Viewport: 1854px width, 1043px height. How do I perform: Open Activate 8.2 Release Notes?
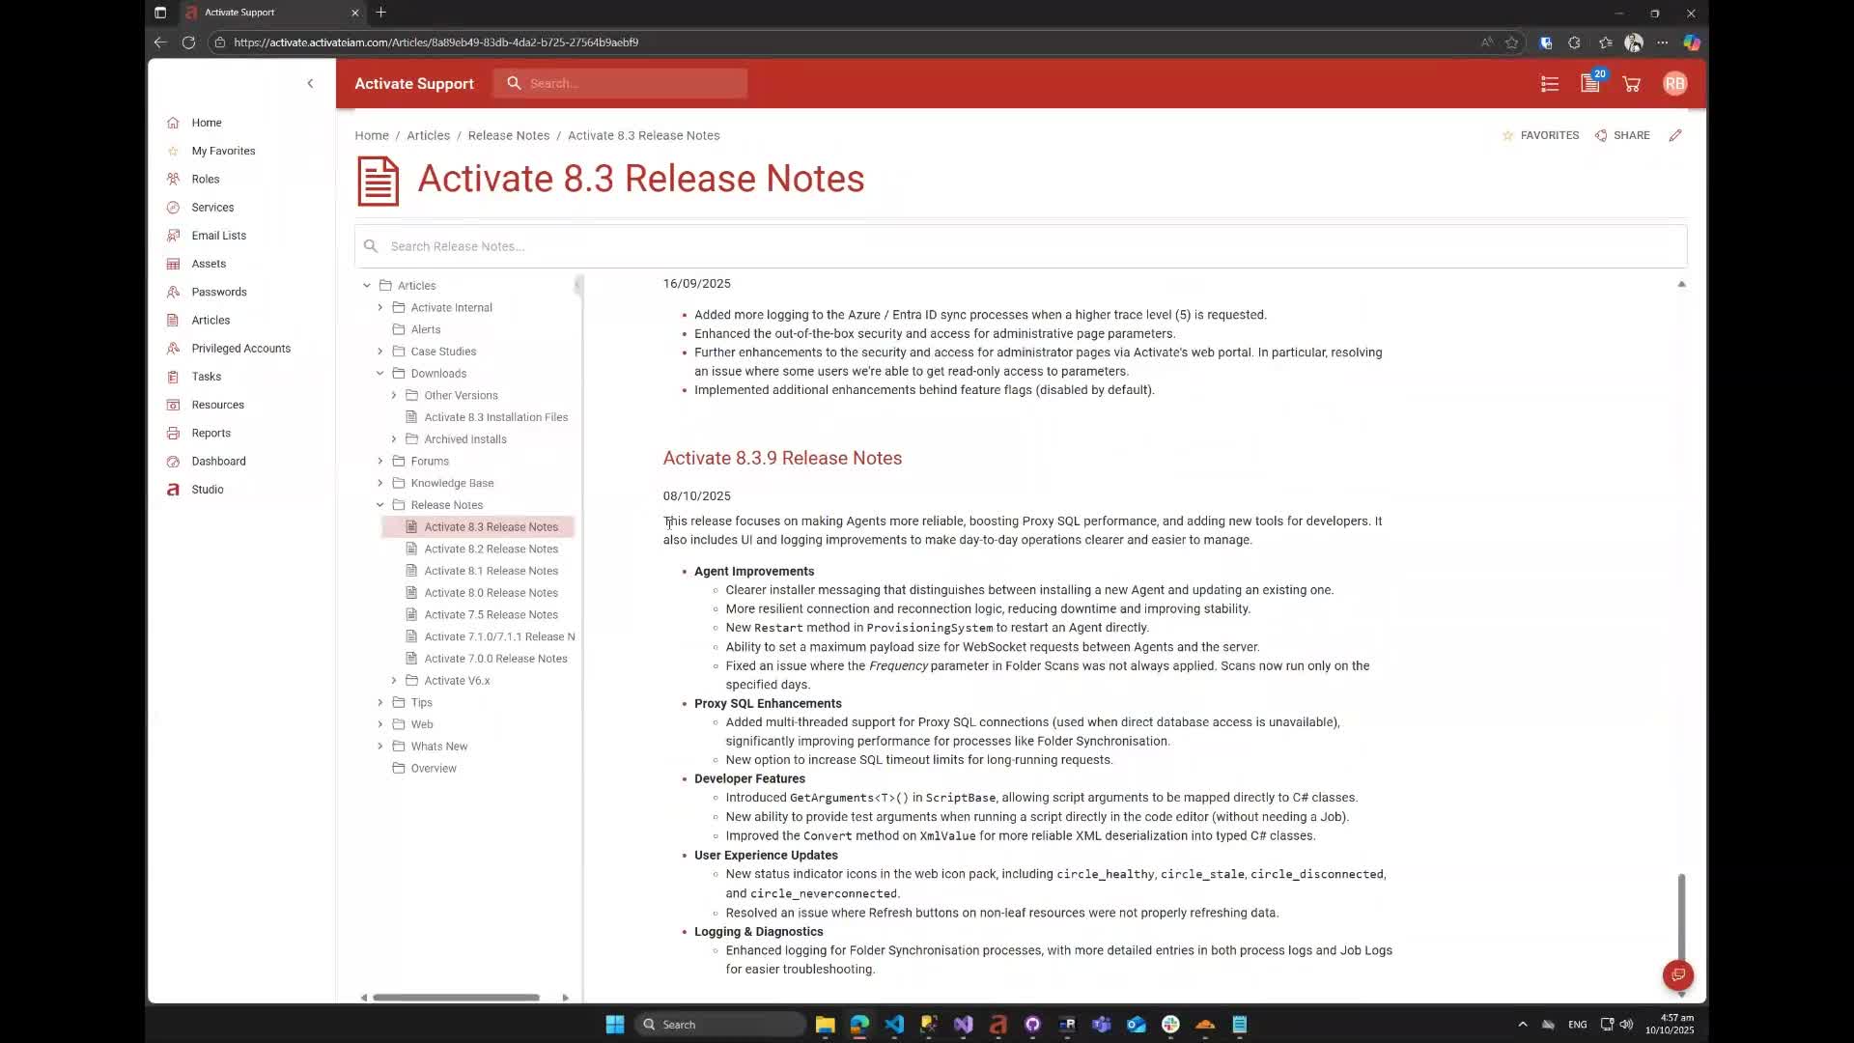491,550
